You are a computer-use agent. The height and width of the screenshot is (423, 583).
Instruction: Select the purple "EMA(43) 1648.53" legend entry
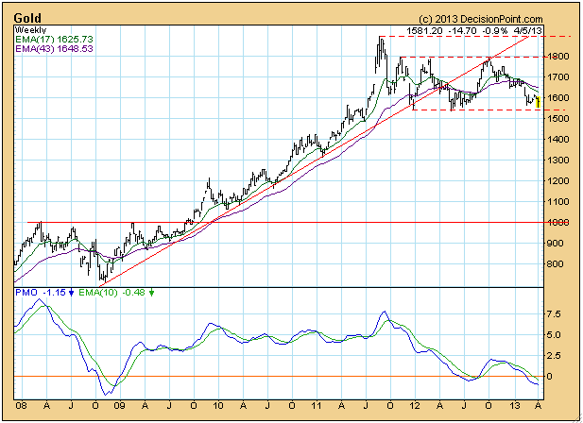[54, 49]
